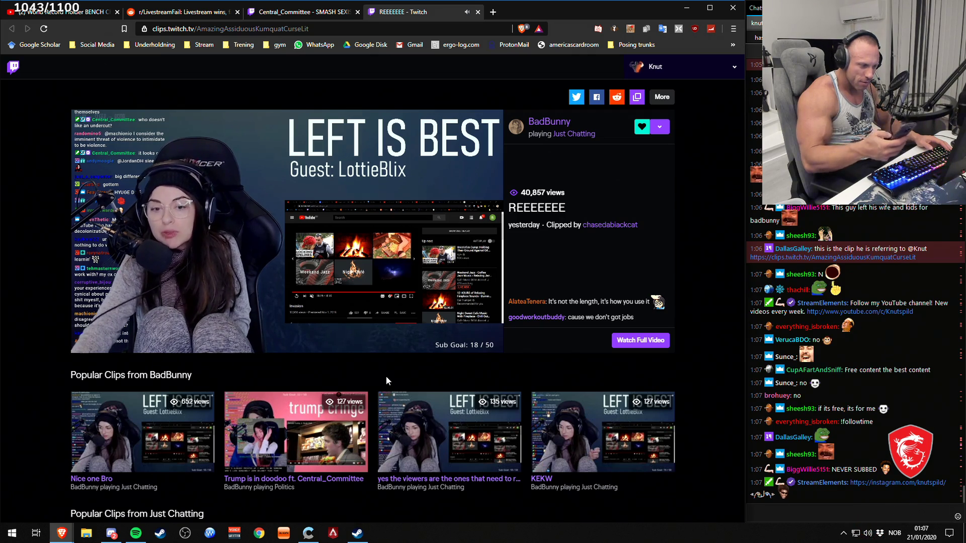Share the clip on Reddit
This screenshot has width=966, height=543.
pyautogui.click(x=616, y=97)
